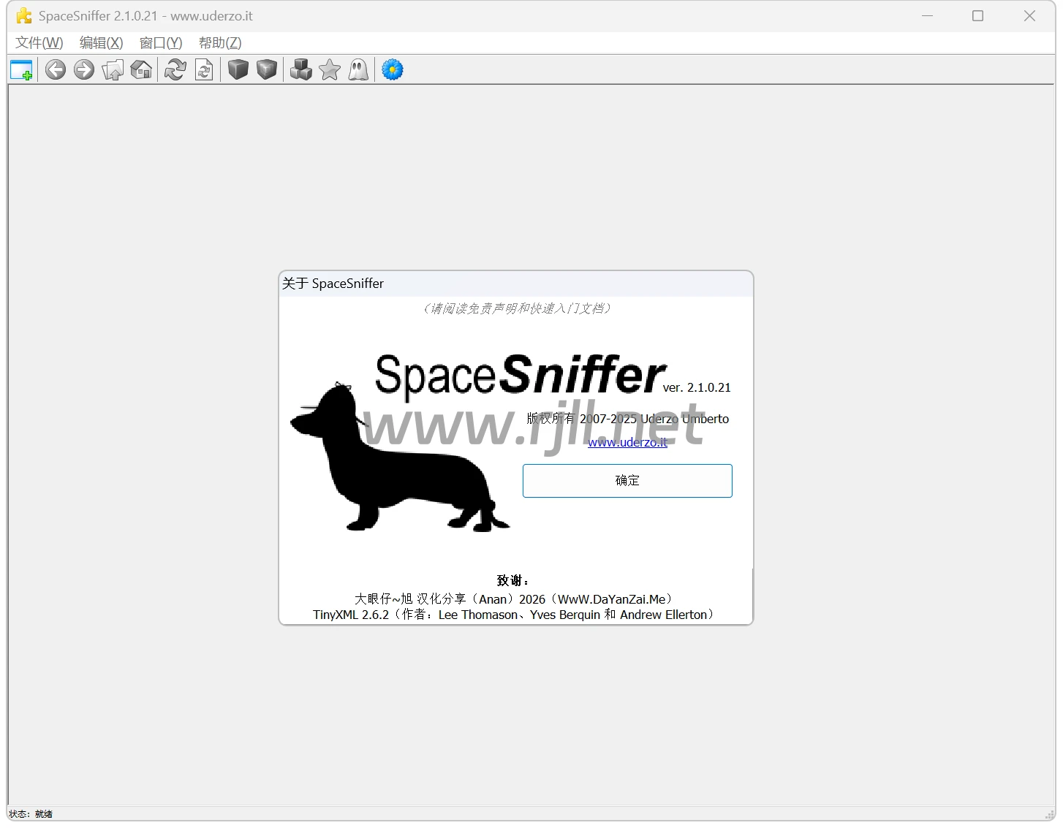Click the blue flower icon
Screen dimensions: 1063x828
pos(393,70)
